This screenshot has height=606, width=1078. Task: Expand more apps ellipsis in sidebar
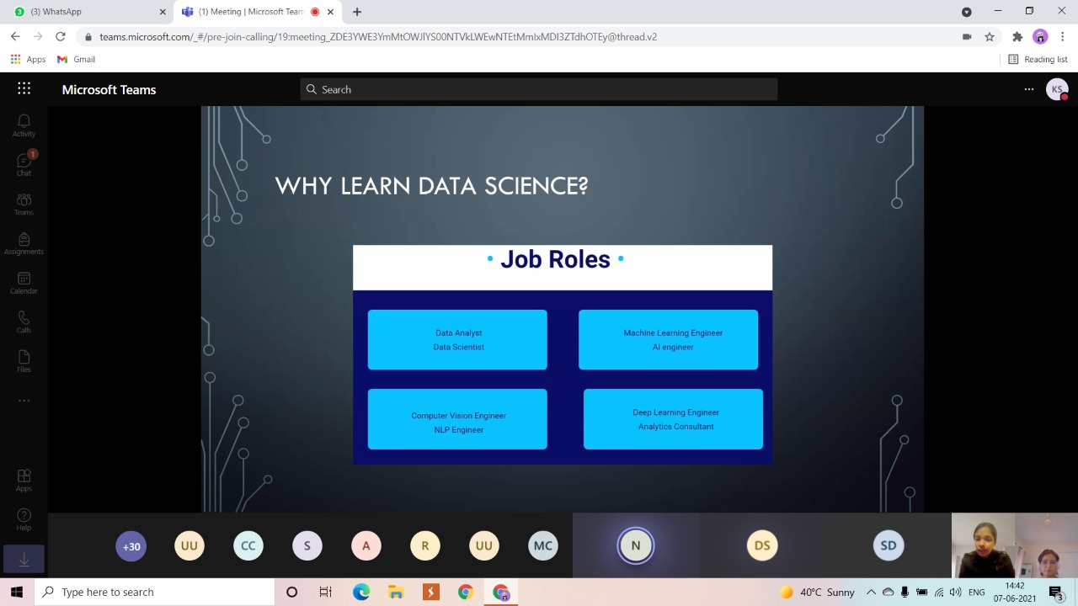24,401
